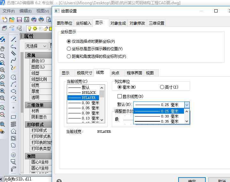Click the Redraw/regenerate blue arrows icon
The width and height of the screenshot is (230, 182).
pyautogui.click(x=3, y=40)
